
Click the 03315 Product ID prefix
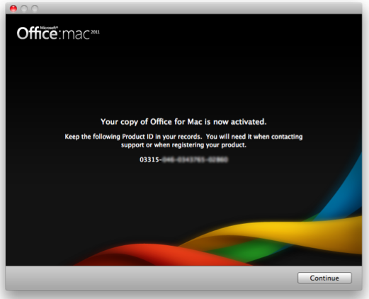click(149, 159)
